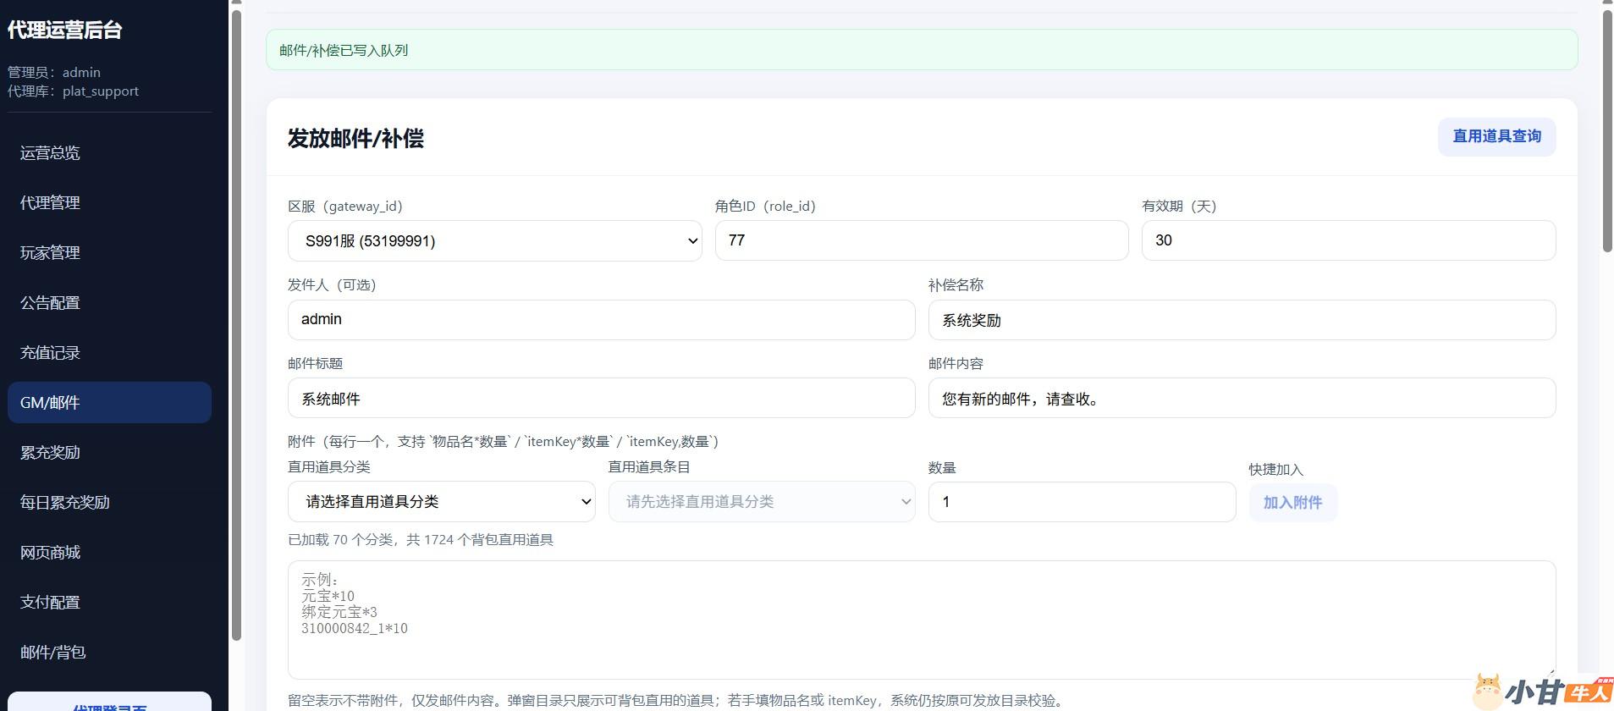Viewport: 1614px width, 711px height.
Task: Focus the 邮件标题 text field
Action: pos(601,399)
